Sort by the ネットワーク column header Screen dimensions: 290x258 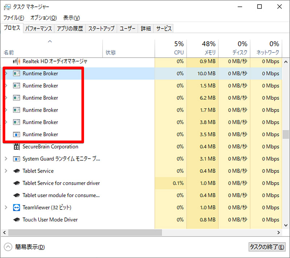pos(266,49)
